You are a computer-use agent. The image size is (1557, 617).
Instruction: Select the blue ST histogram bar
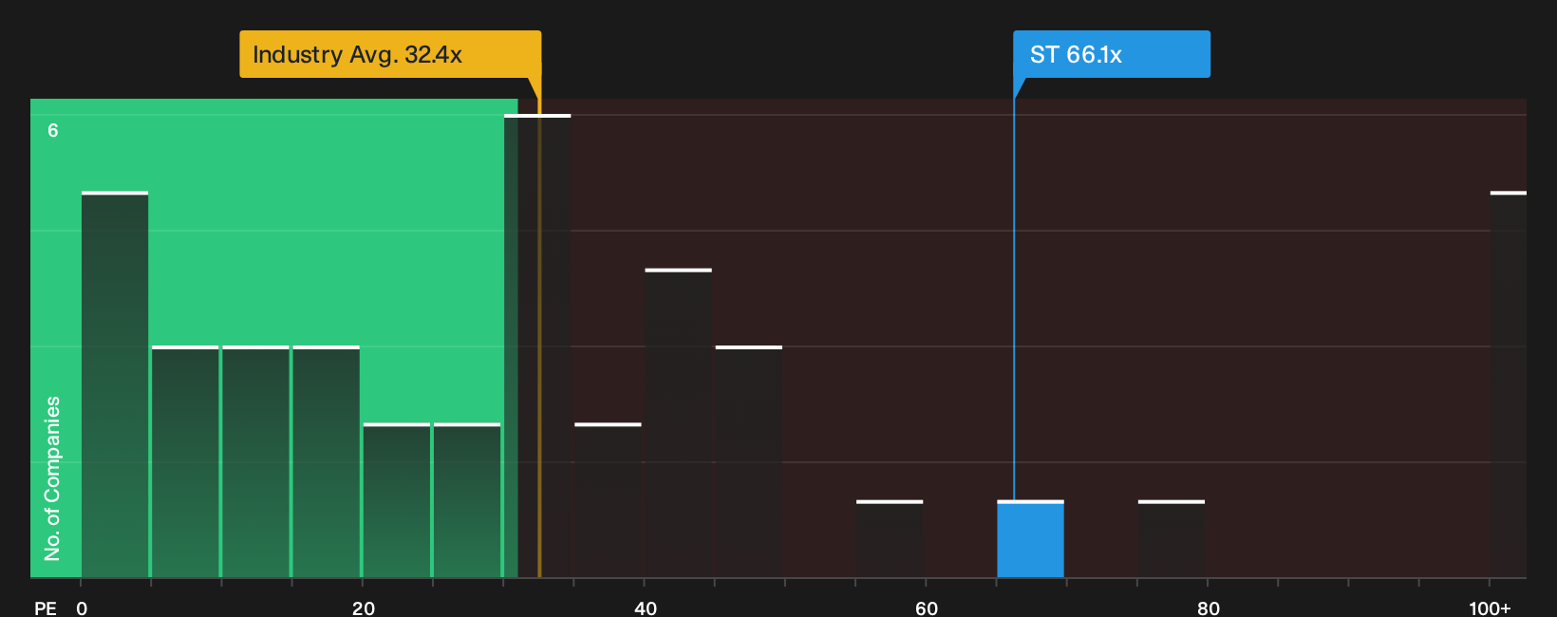[1030, 539]
